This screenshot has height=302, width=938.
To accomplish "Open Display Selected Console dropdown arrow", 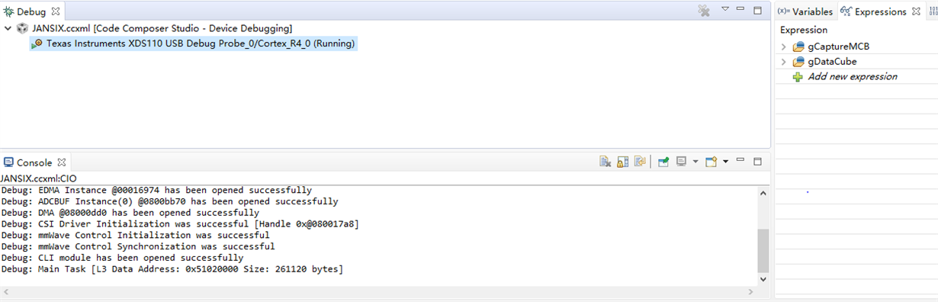I will 695,162.
